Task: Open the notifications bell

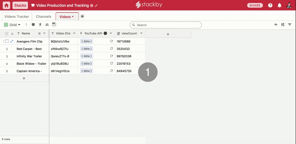Action: tap(279, 5)
